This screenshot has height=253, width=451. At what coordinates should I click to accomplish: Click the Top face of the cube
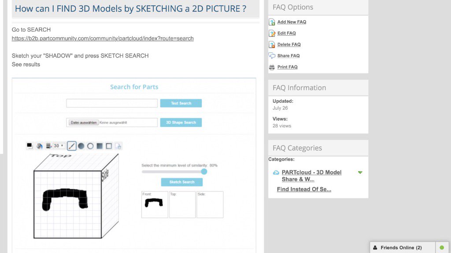pyautogui.click(x=76, y=162)
